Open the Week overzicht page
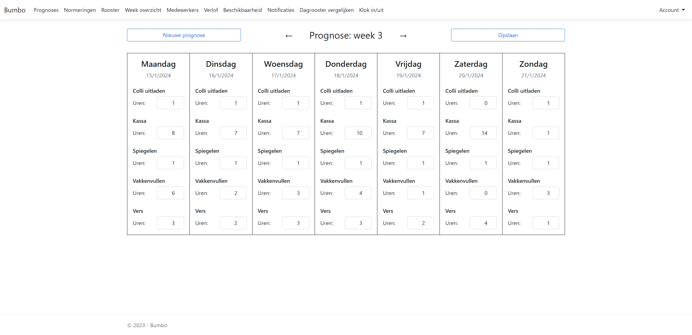Screen dimensions: 692x335 143,10
